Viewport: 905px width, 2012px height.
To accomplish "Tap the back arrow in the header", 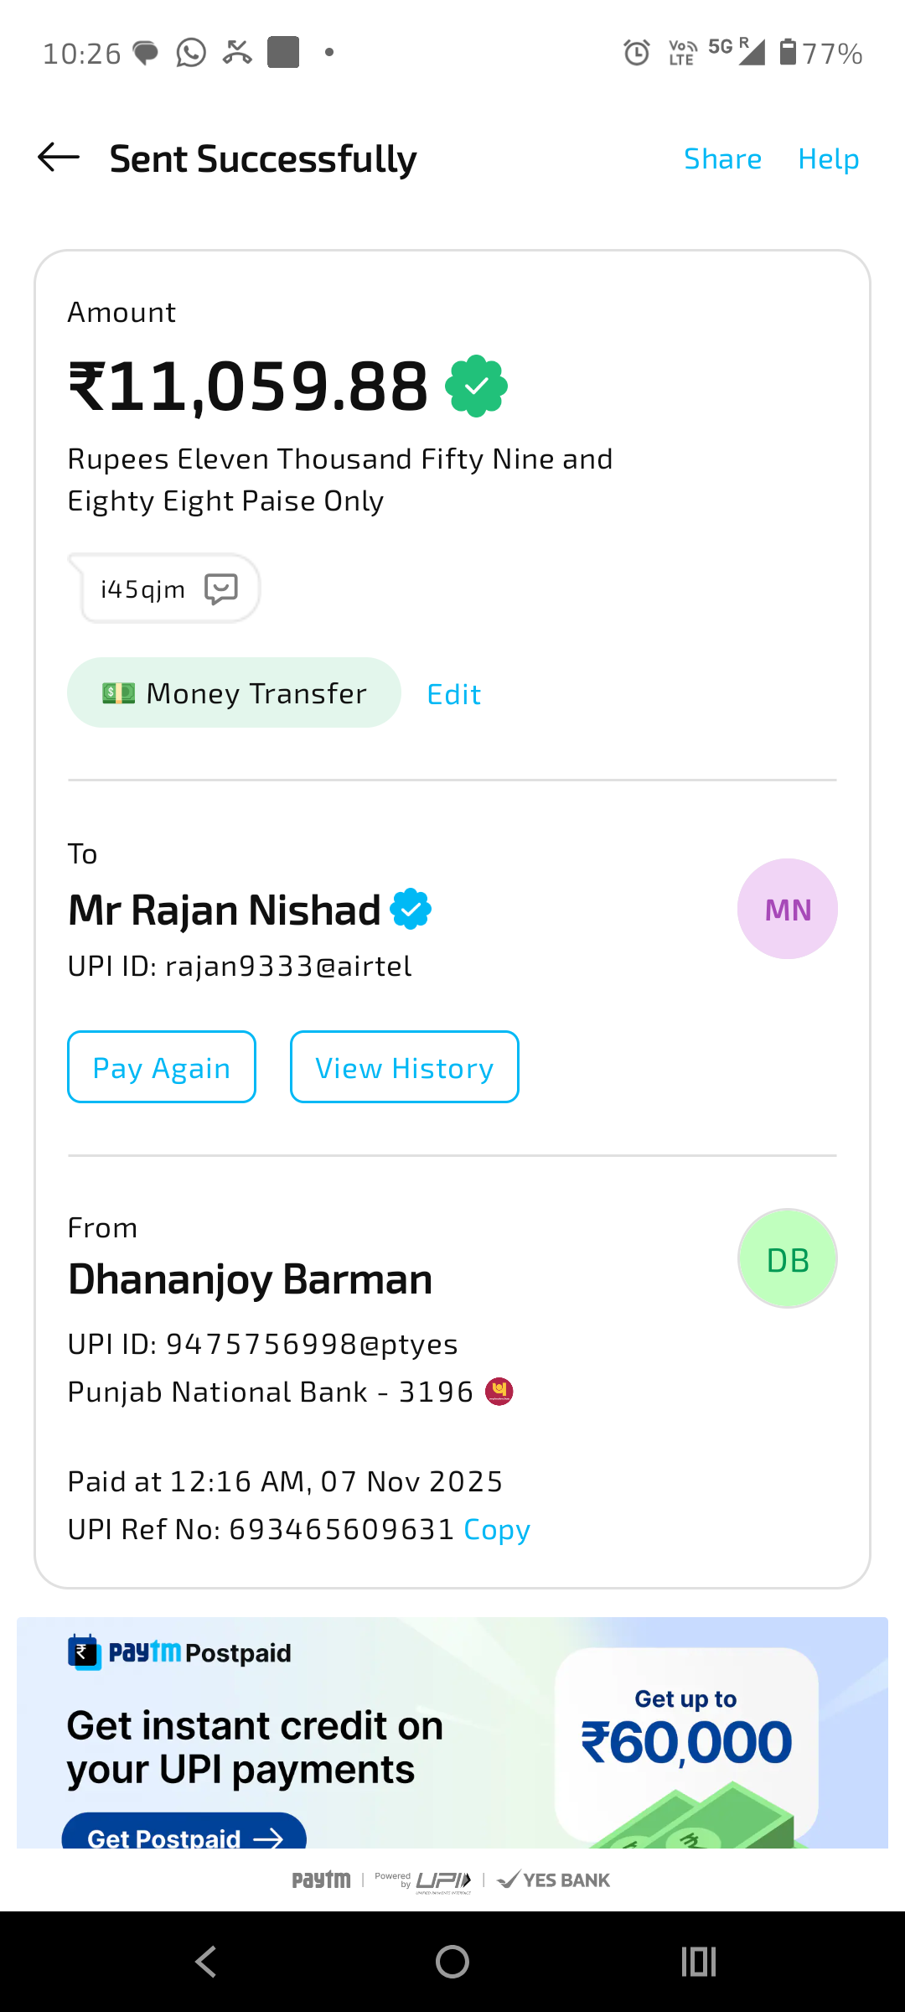I will pyautogui.click(x=59, y=158).
